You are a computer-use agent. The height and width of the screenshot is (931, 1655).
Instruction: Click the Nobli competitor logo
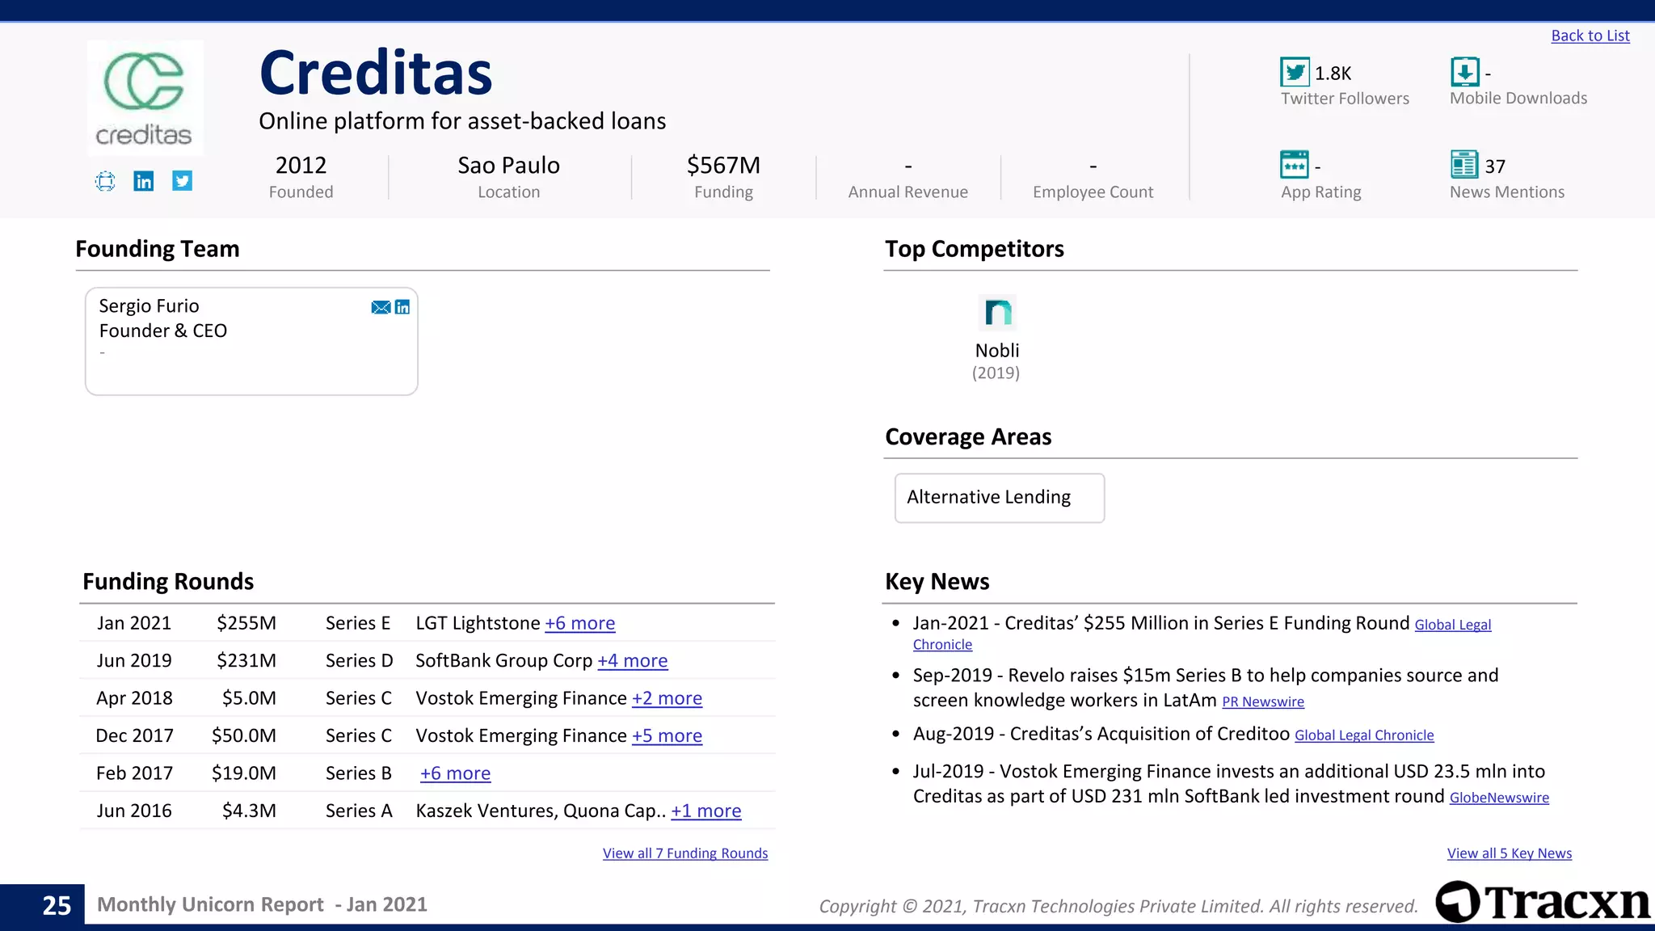997,313
